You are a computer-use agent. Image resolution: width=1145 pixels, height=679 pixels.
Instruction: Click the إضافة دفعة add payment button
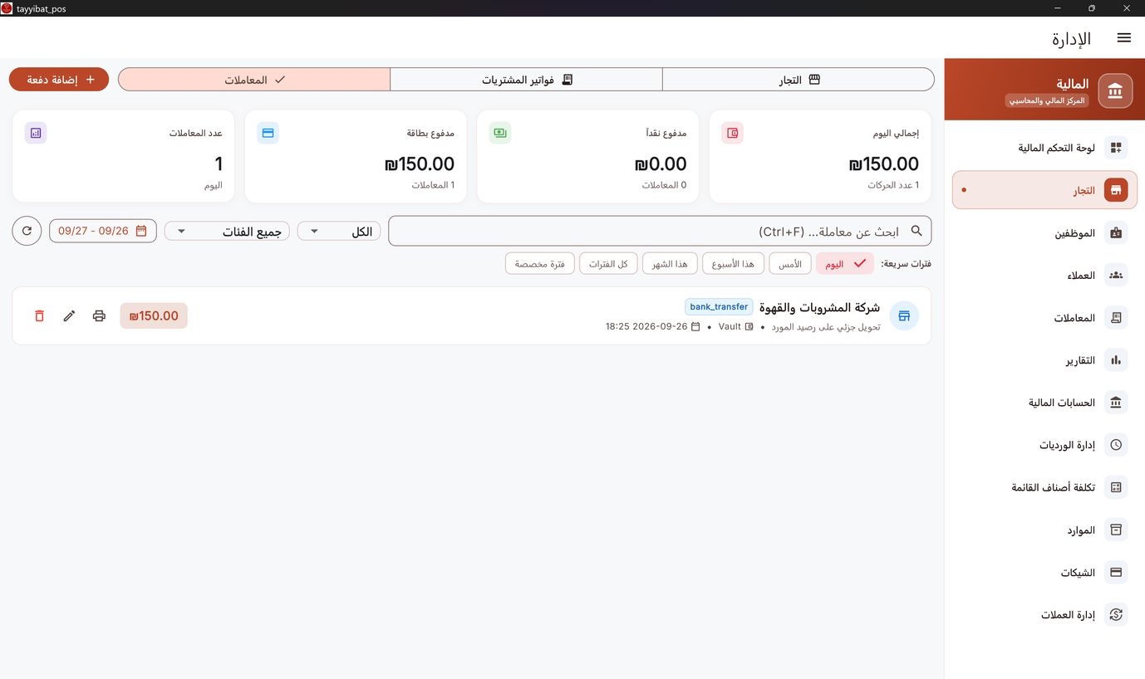tap(59, 80)
